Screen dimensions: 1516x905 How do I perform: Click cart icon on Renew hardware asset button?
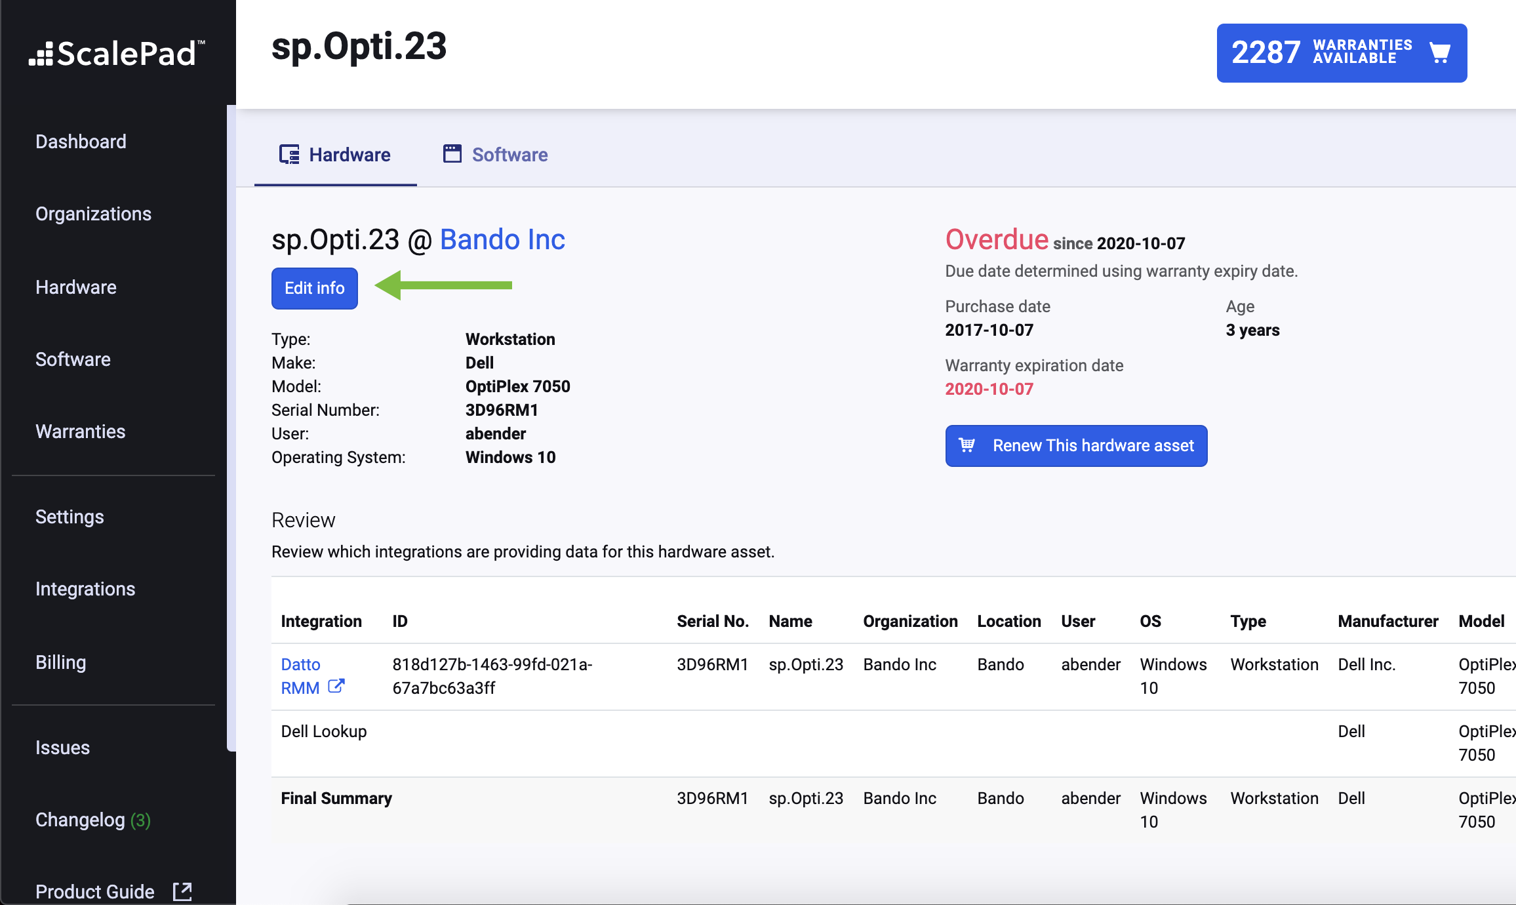click(967, 445)
